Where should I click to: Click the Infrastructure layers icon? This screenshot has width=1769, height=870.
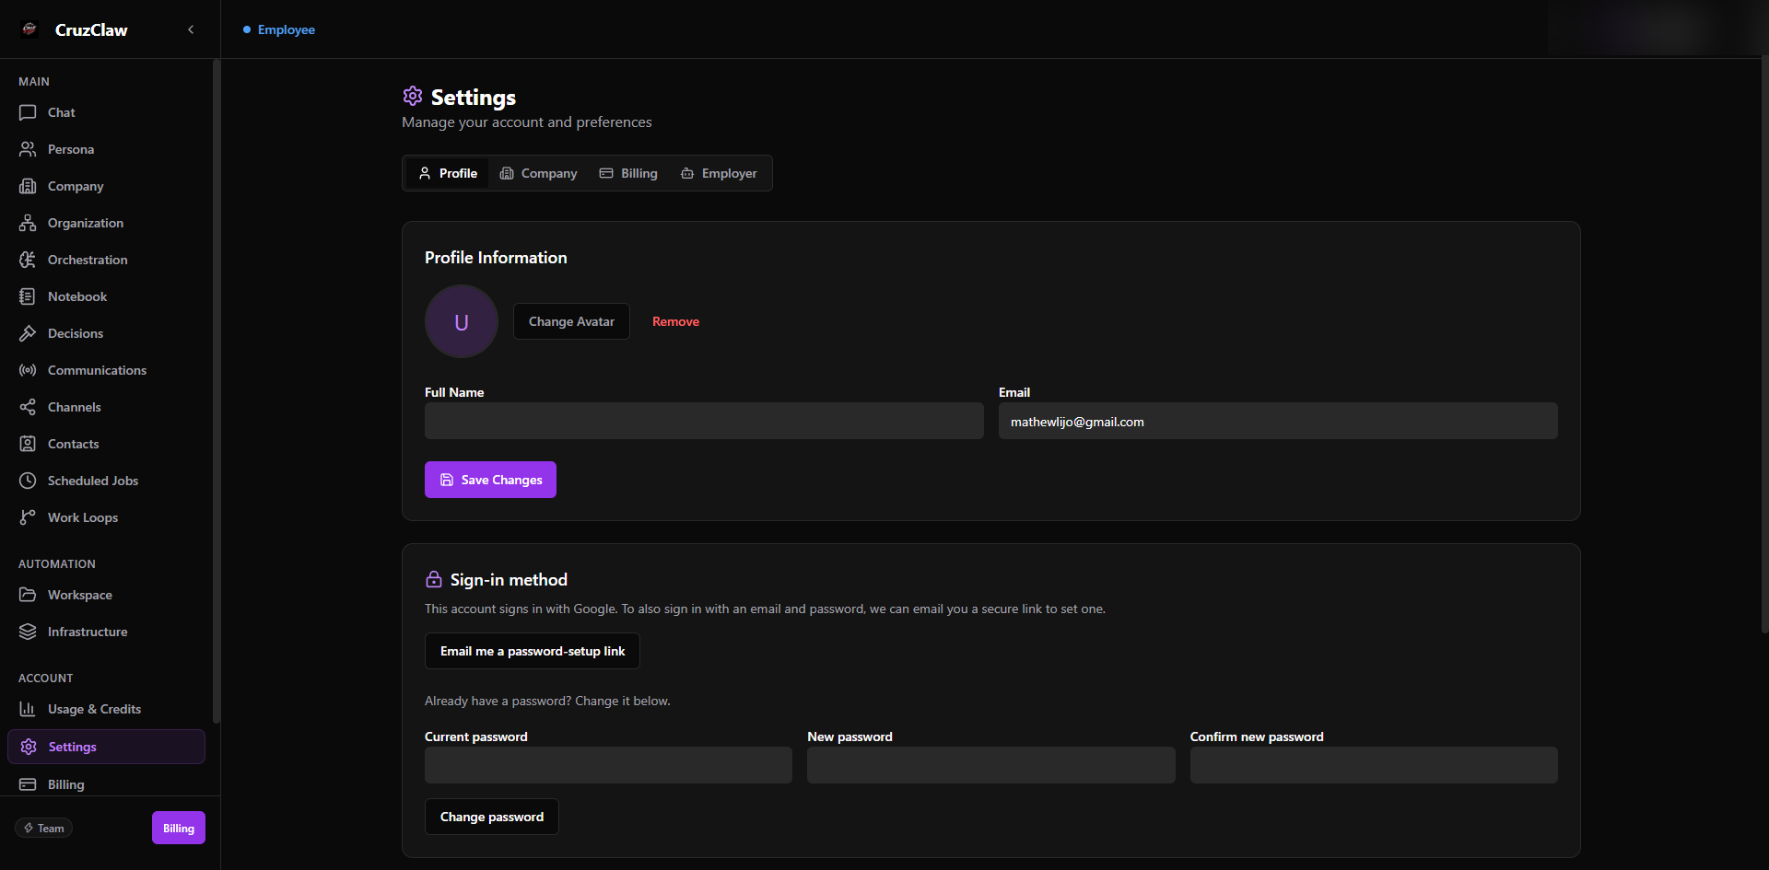click(x=28, y=632)
